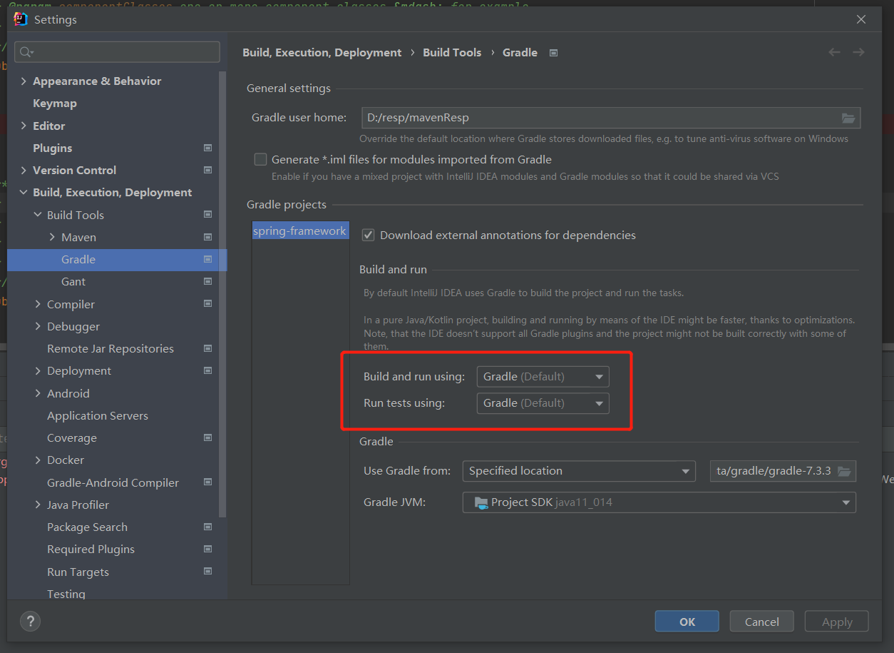Expand the Editor section
This screenshot has height=653, width=894.
click(24, 126)
